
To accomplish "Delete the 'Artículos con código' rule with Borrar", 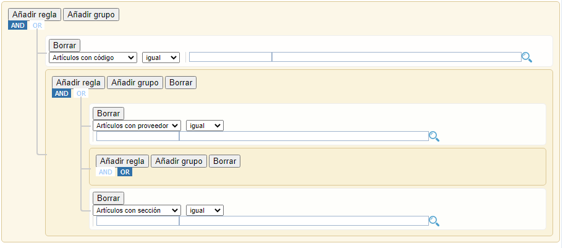I will coord(64,45).
